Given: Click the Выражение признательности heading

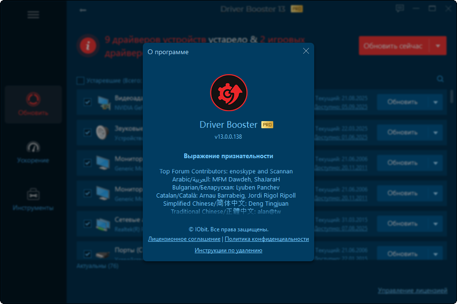Looking at the screenshot, I should coord(228,156).
